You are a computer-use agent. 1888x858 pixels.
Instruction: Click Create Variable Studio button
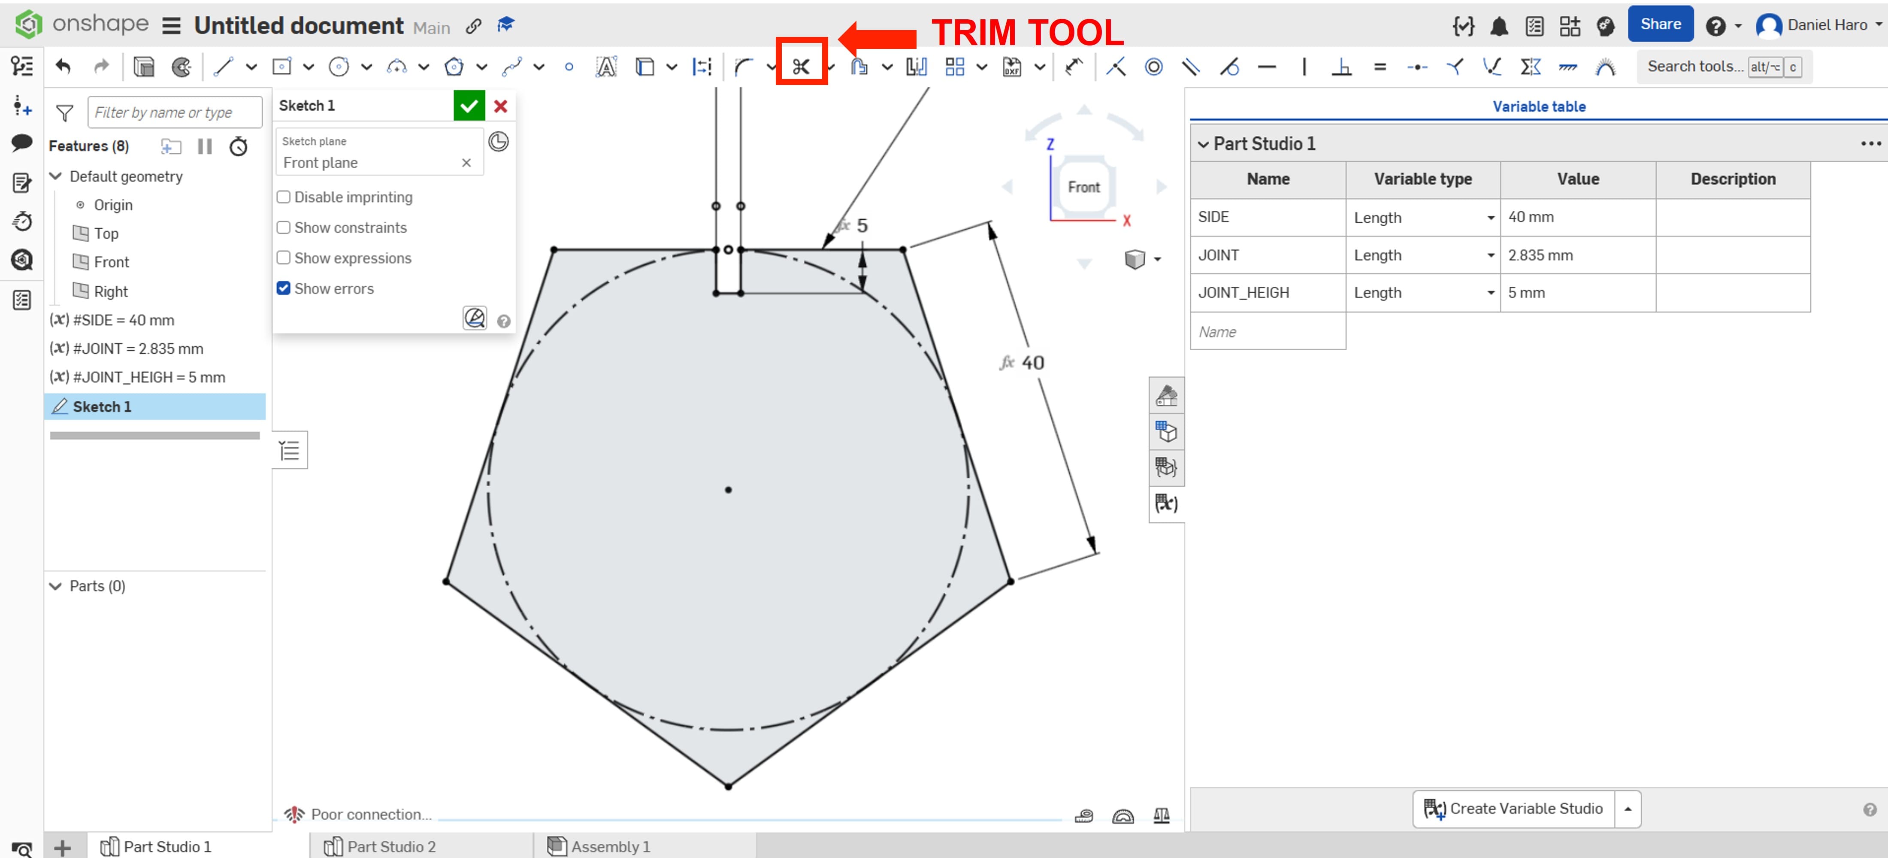1513,808
